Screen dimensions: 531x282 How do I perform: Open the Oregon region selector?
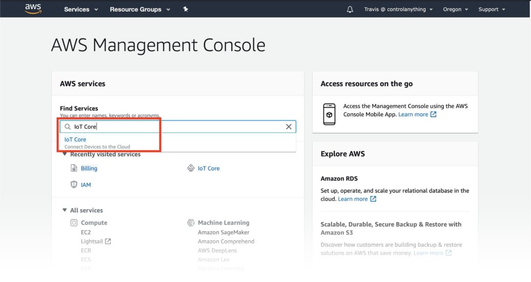(x=455, y=9)
